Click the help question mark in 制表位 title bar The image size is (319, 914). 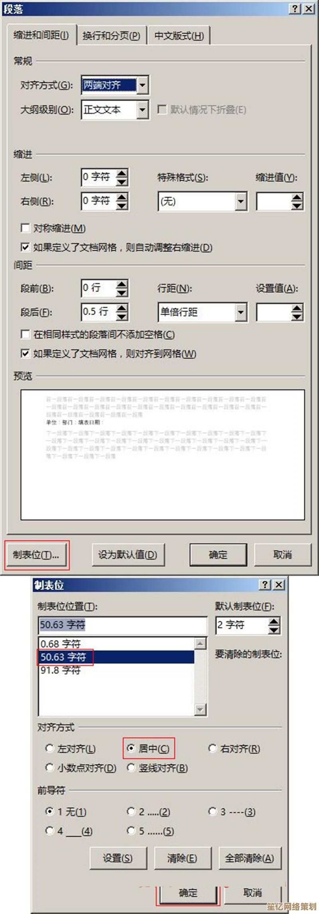point(265,585)
